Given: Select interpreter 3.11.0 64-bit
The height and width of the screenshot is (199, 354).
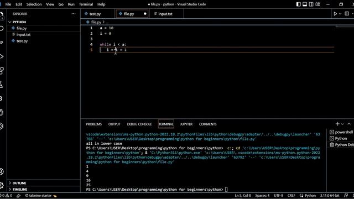Looking at the screenshot, I should coord(330,196).
